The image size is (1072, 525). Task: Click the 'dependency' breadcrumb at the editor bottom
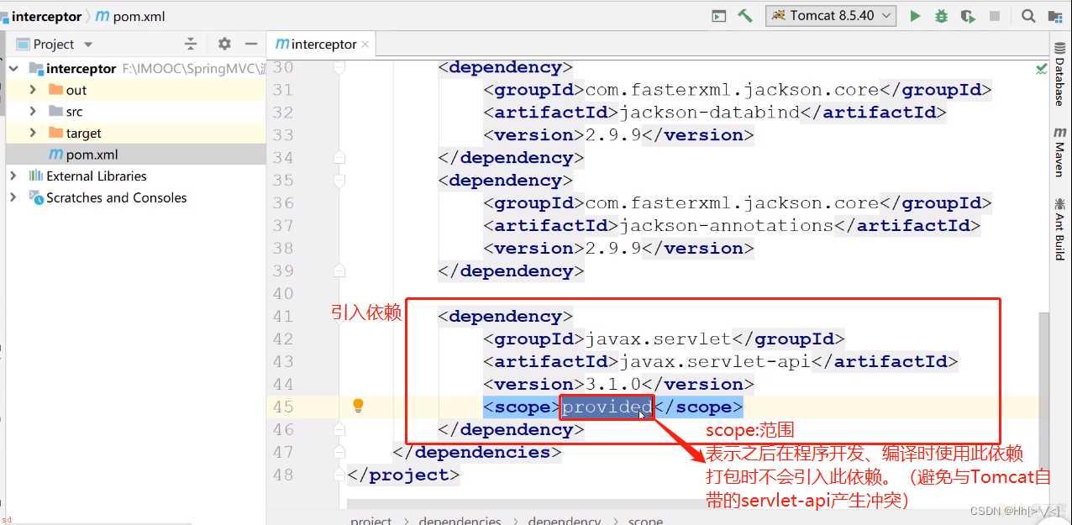pos(565,520)
